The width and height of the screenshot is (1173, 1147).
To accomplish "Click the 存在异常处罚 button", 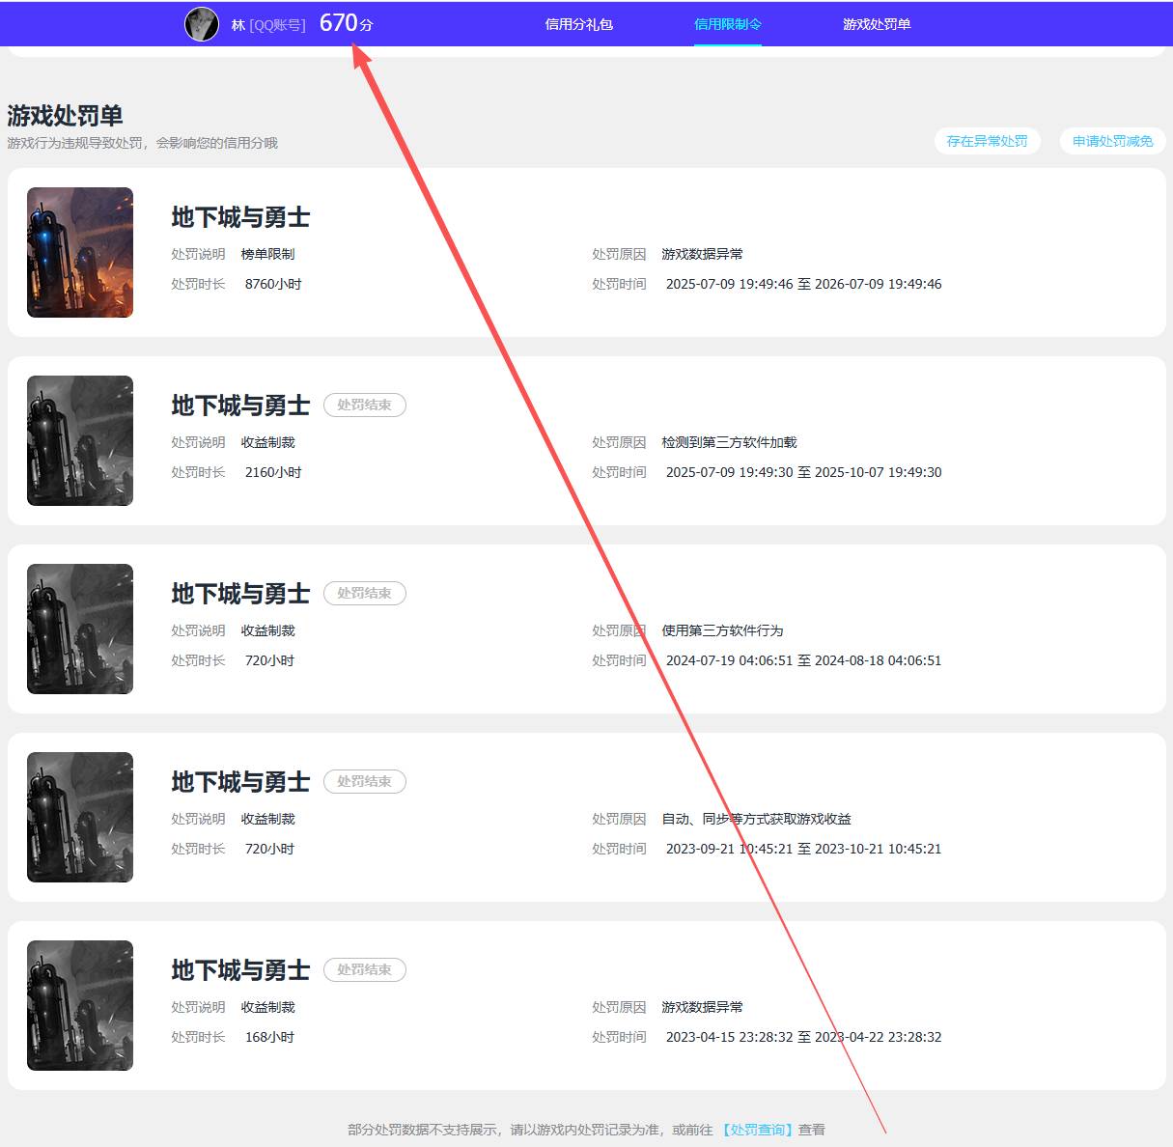I will [987, 141].
